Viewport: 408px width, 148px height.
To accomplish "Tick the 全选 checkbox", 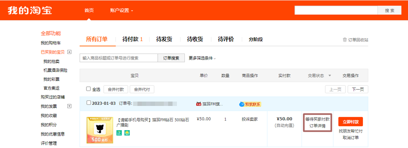I will 88,89.
